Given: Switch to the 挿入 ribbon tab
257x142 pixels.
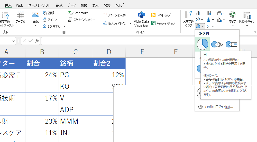Looking at the screenshot, I should click(8, 5).
